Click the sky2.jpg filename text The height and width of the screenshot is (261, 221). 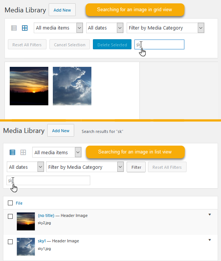click(44, 223)
